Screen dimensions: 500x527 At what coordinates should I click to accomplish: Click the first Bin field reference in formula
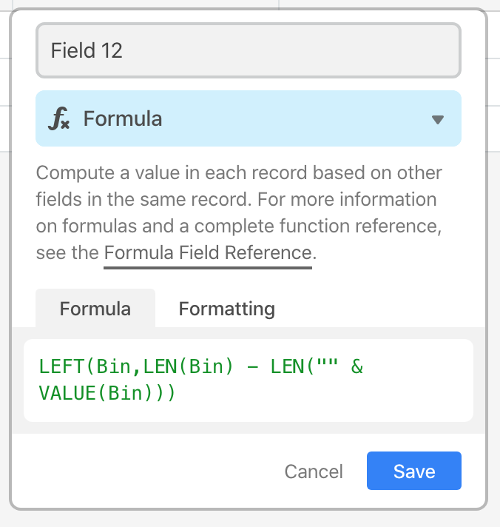[x=113, y=366]
